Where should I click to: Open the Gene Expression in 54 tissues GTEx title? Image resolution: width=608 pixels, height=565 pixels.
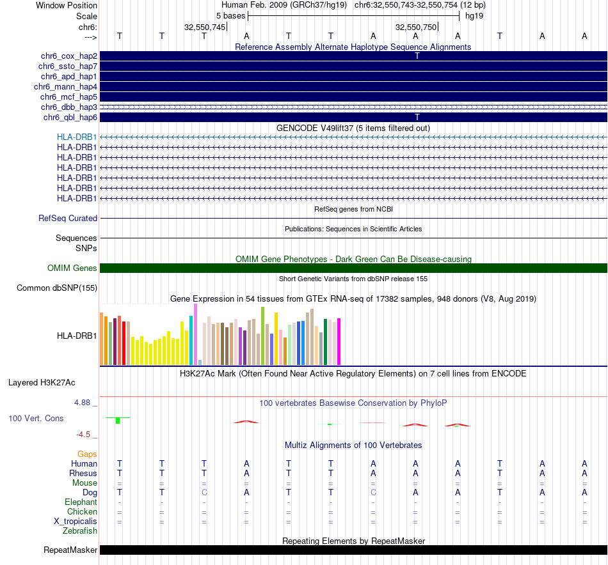tap(353, 299)
